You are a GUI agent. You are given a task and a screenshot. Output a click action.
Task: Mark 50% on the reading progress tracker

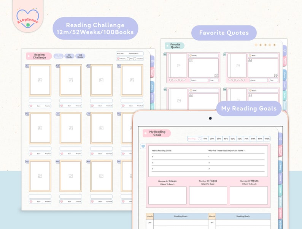click(x=233, y=139)
